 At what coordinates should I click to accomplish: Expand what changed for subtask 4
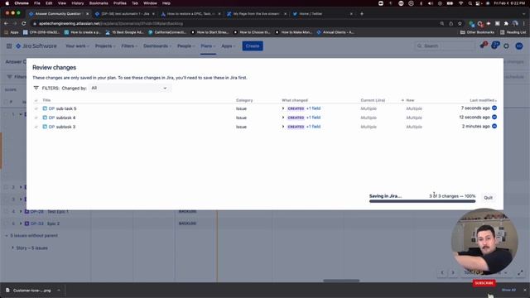click(283, 118)
